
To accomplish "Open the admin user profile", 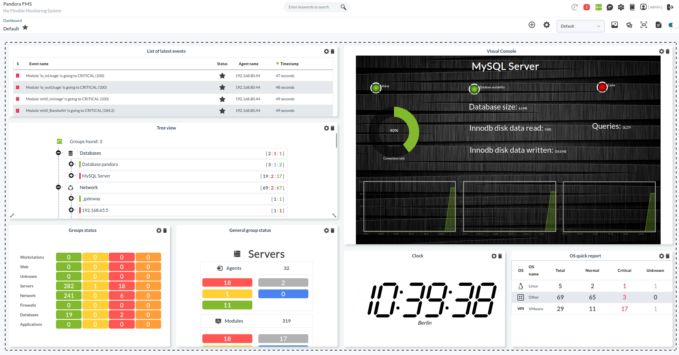I will (651, 7).
